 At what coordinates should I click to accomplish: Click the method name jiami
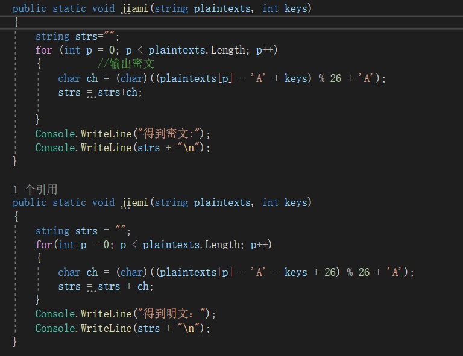[x=134, y=8]
